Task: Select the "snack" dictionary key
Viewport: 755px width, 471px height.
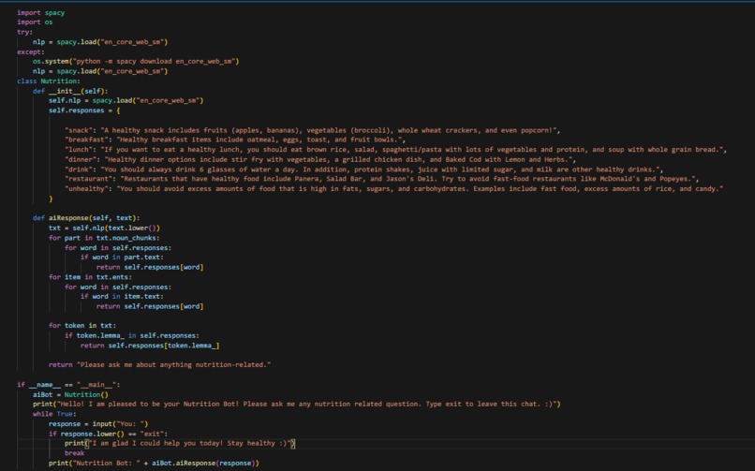Action: point(79,130)
